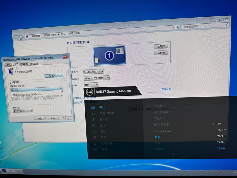Image resolution: width=237 pixels, height=178 pixels.
Task: Click the magnifier icon in the search box
Action: click(227, 25)
